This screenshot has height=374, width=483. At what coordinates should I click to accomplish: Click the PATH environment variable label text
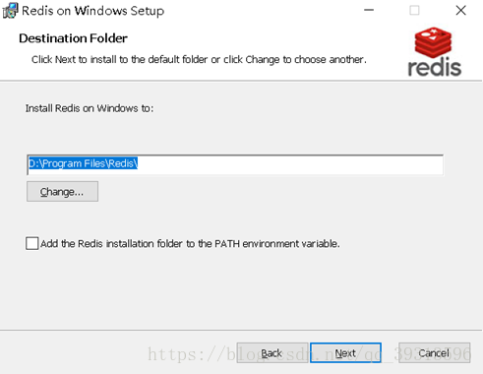(x=190, y=244)
